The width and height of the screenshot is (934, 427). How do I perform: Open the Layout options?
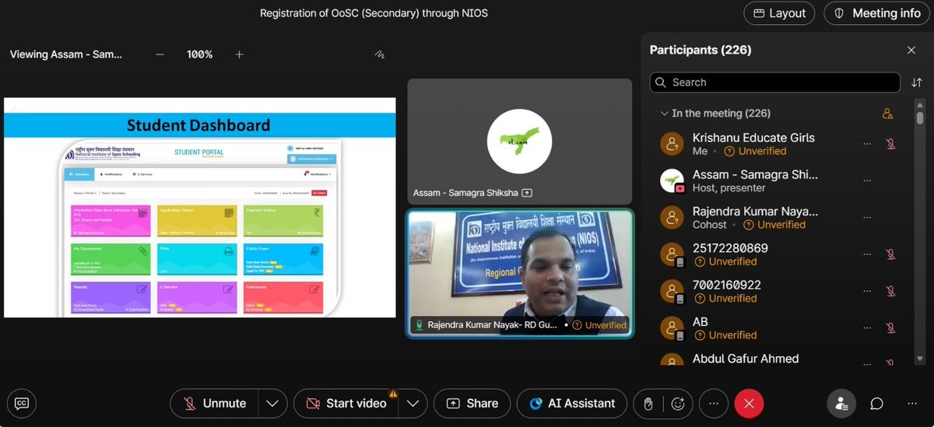[779, 13]
